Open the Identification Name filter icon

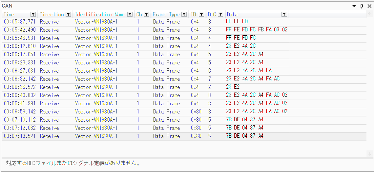click(130, 14)
